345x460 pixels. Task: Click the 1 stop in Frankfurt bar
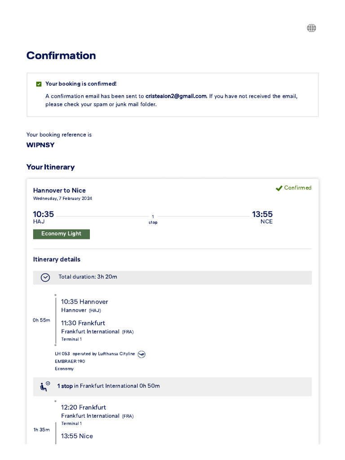point(172,386)
